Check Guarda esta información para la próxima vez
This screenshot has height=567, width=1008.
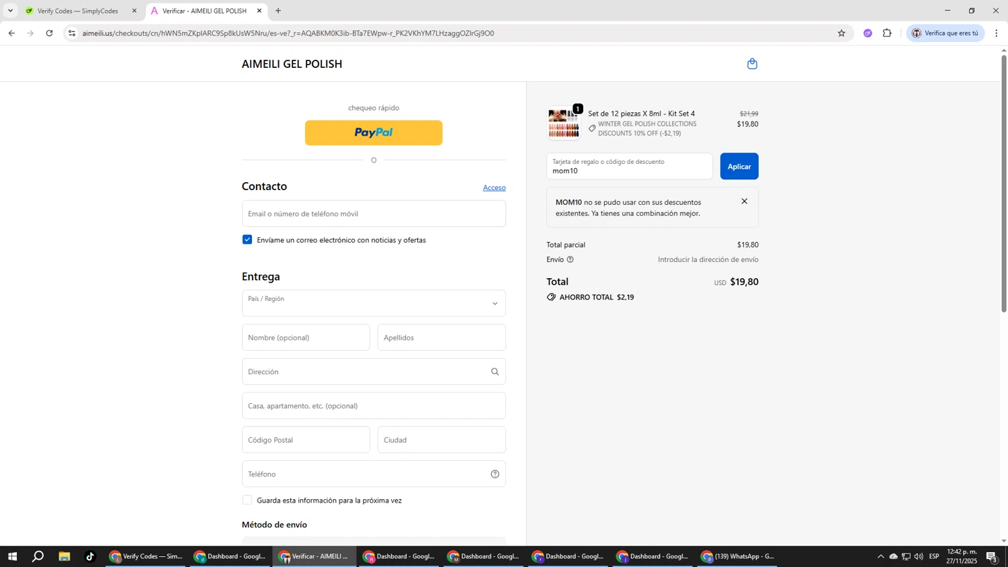(x=247, y=500)
